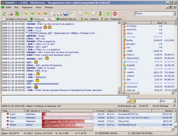Click the magnifier with green mark icon

[59, 14]
